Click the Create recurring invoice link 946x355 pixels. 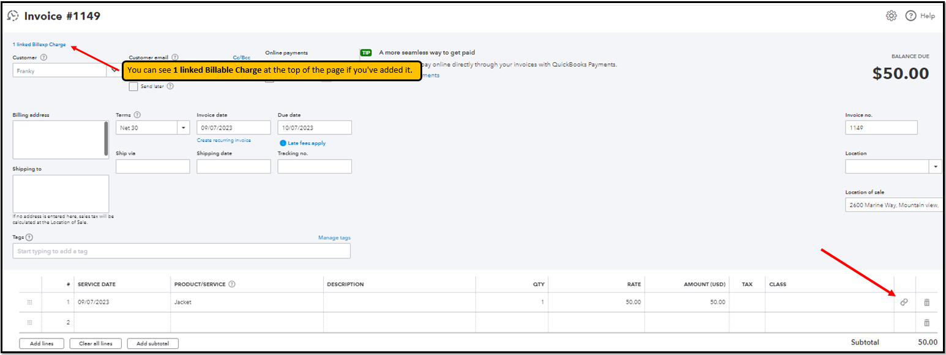pos(223,140)
